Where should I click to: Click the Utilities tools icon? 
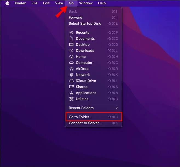pyautogui.click(x=71, y=99)
